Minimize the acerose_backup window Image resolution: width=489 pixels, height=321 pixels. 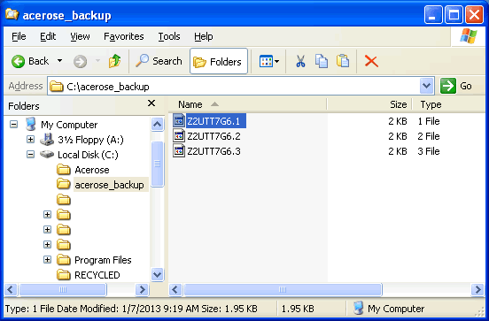click(433, 15)
